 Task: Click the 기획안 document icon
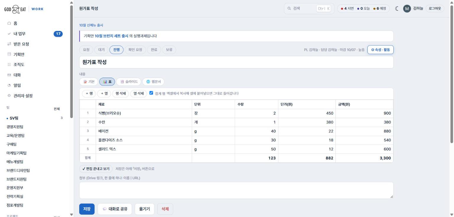click(9, 54)
